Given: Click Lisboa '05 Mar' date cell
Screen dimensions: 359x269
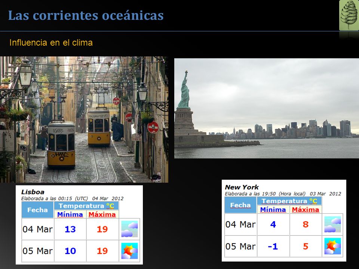Looking at the screenshot, I should point(37,251).
